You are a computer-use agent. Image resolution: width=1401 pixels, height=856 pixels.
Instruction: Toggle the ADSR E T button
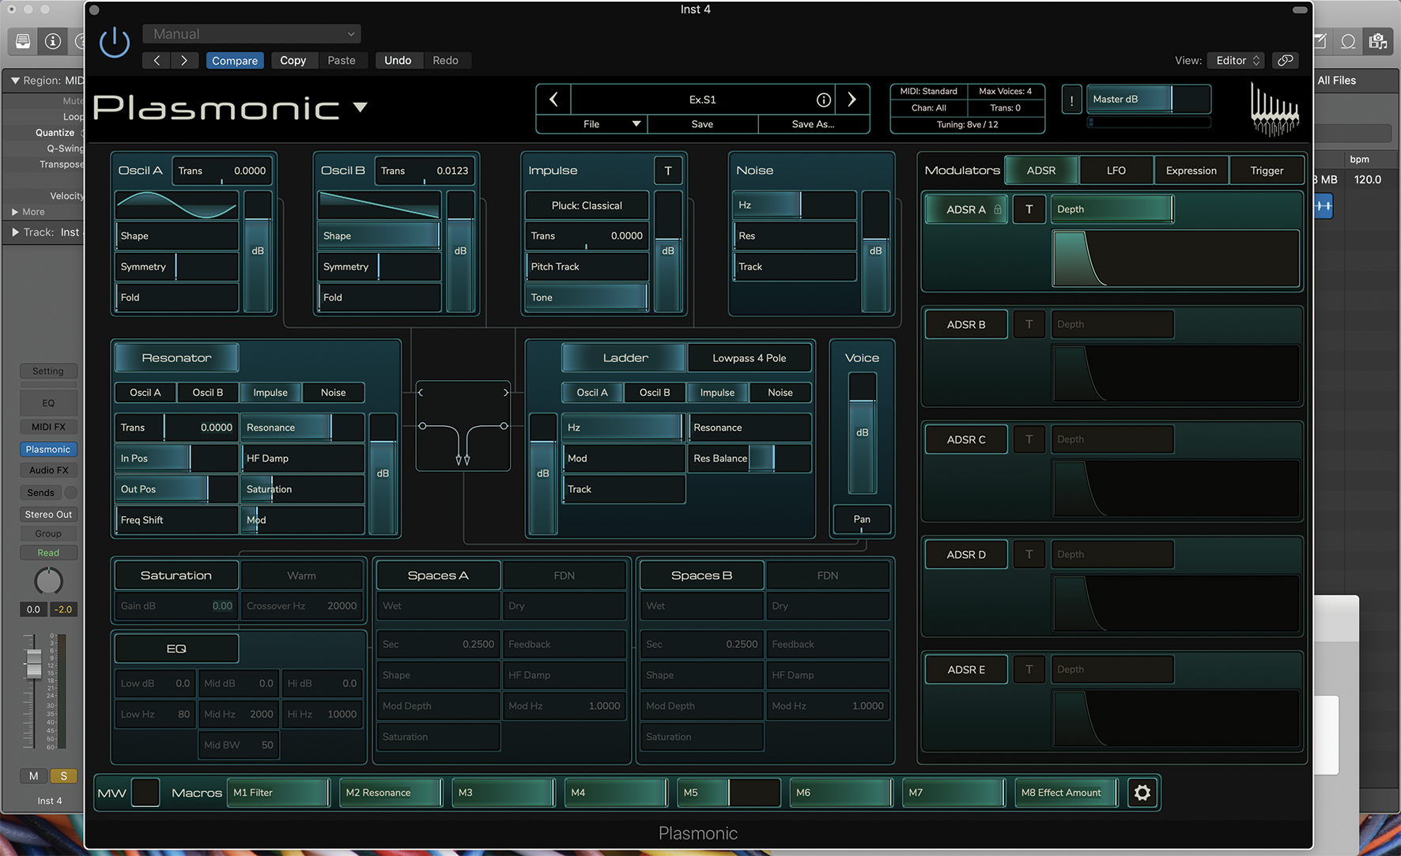coord(1029,669)
